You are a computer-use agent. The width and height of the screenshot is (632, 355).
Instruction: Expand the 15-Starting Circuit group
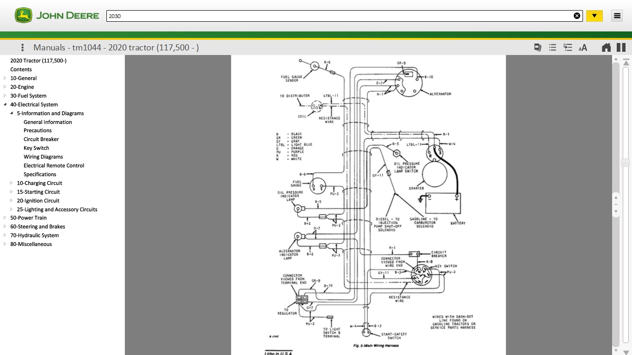[12, 192]
